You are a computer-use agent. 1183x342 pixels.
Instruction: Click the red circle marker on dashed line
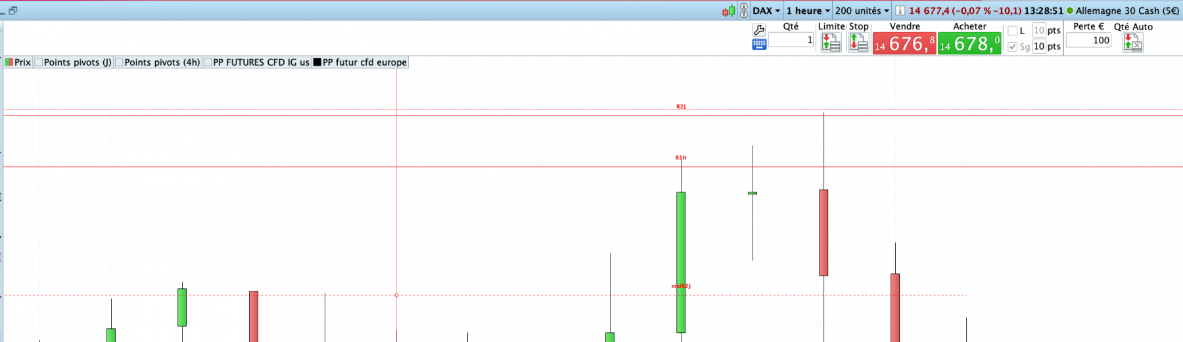point(396,295)
